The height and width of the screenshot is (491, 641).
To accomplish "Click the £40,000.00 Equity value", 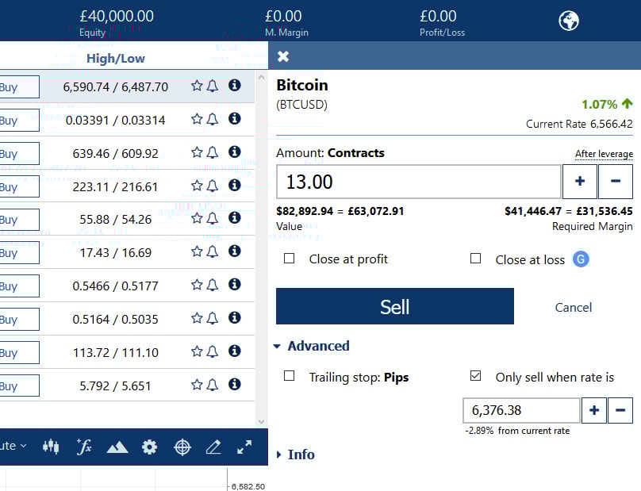I will (117, 17).
